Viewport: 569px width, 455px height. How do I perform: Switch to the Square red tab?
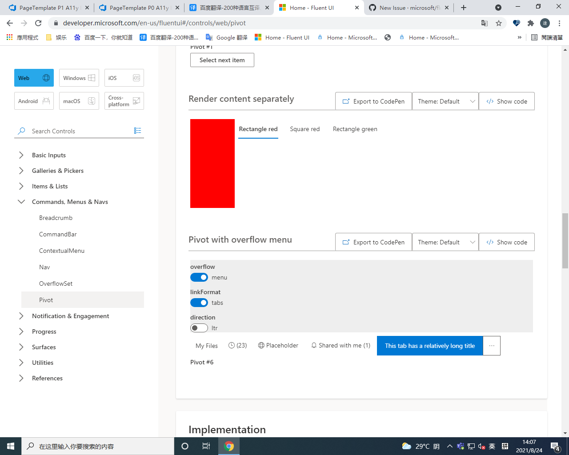click(305, 129)
